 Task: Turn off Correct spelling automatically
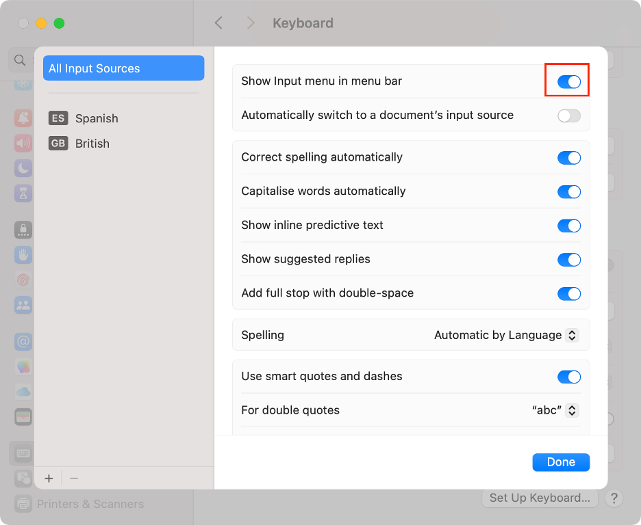568,157
